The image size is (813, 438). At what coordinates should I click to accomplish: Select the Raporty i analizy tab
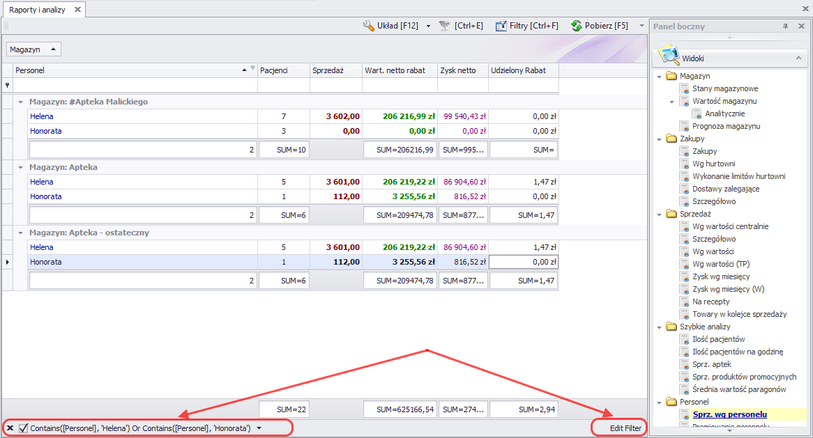pos(37,10)
